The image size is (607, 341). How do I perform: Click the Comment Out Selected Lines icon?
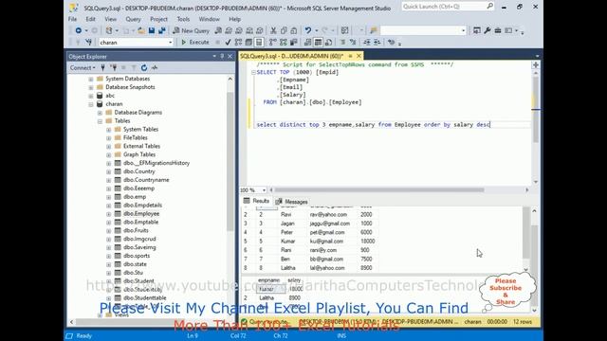pos(342,42)
